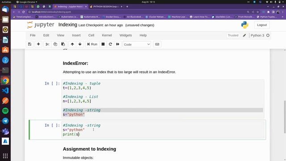Open Spotify from the dock
Viewport: 286px width, 161px height.
(x=5, y=111)
